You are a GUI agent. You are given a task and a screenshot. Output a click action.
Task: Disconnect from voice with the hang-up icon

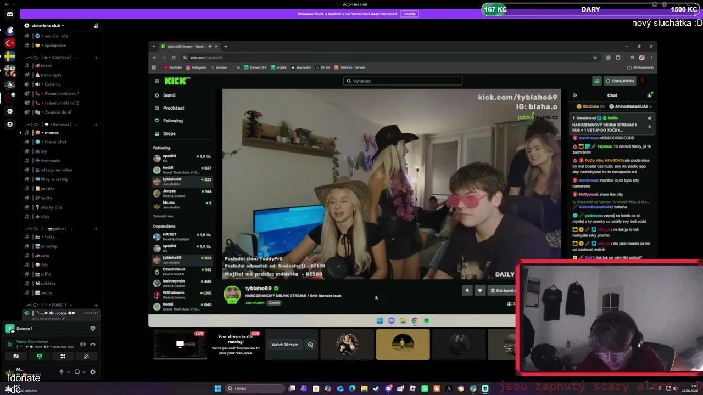93,345
